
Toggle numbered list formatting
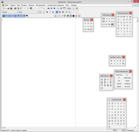pyautogui.click(x=69, y=12)
